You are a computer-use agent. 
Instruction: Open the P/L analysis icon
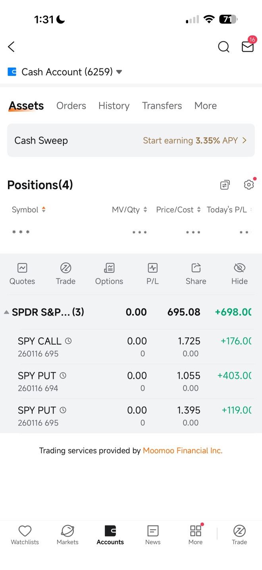pos(152,274)
